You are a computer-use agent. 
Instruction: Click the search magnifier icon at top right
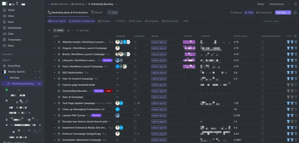point(295,4)
